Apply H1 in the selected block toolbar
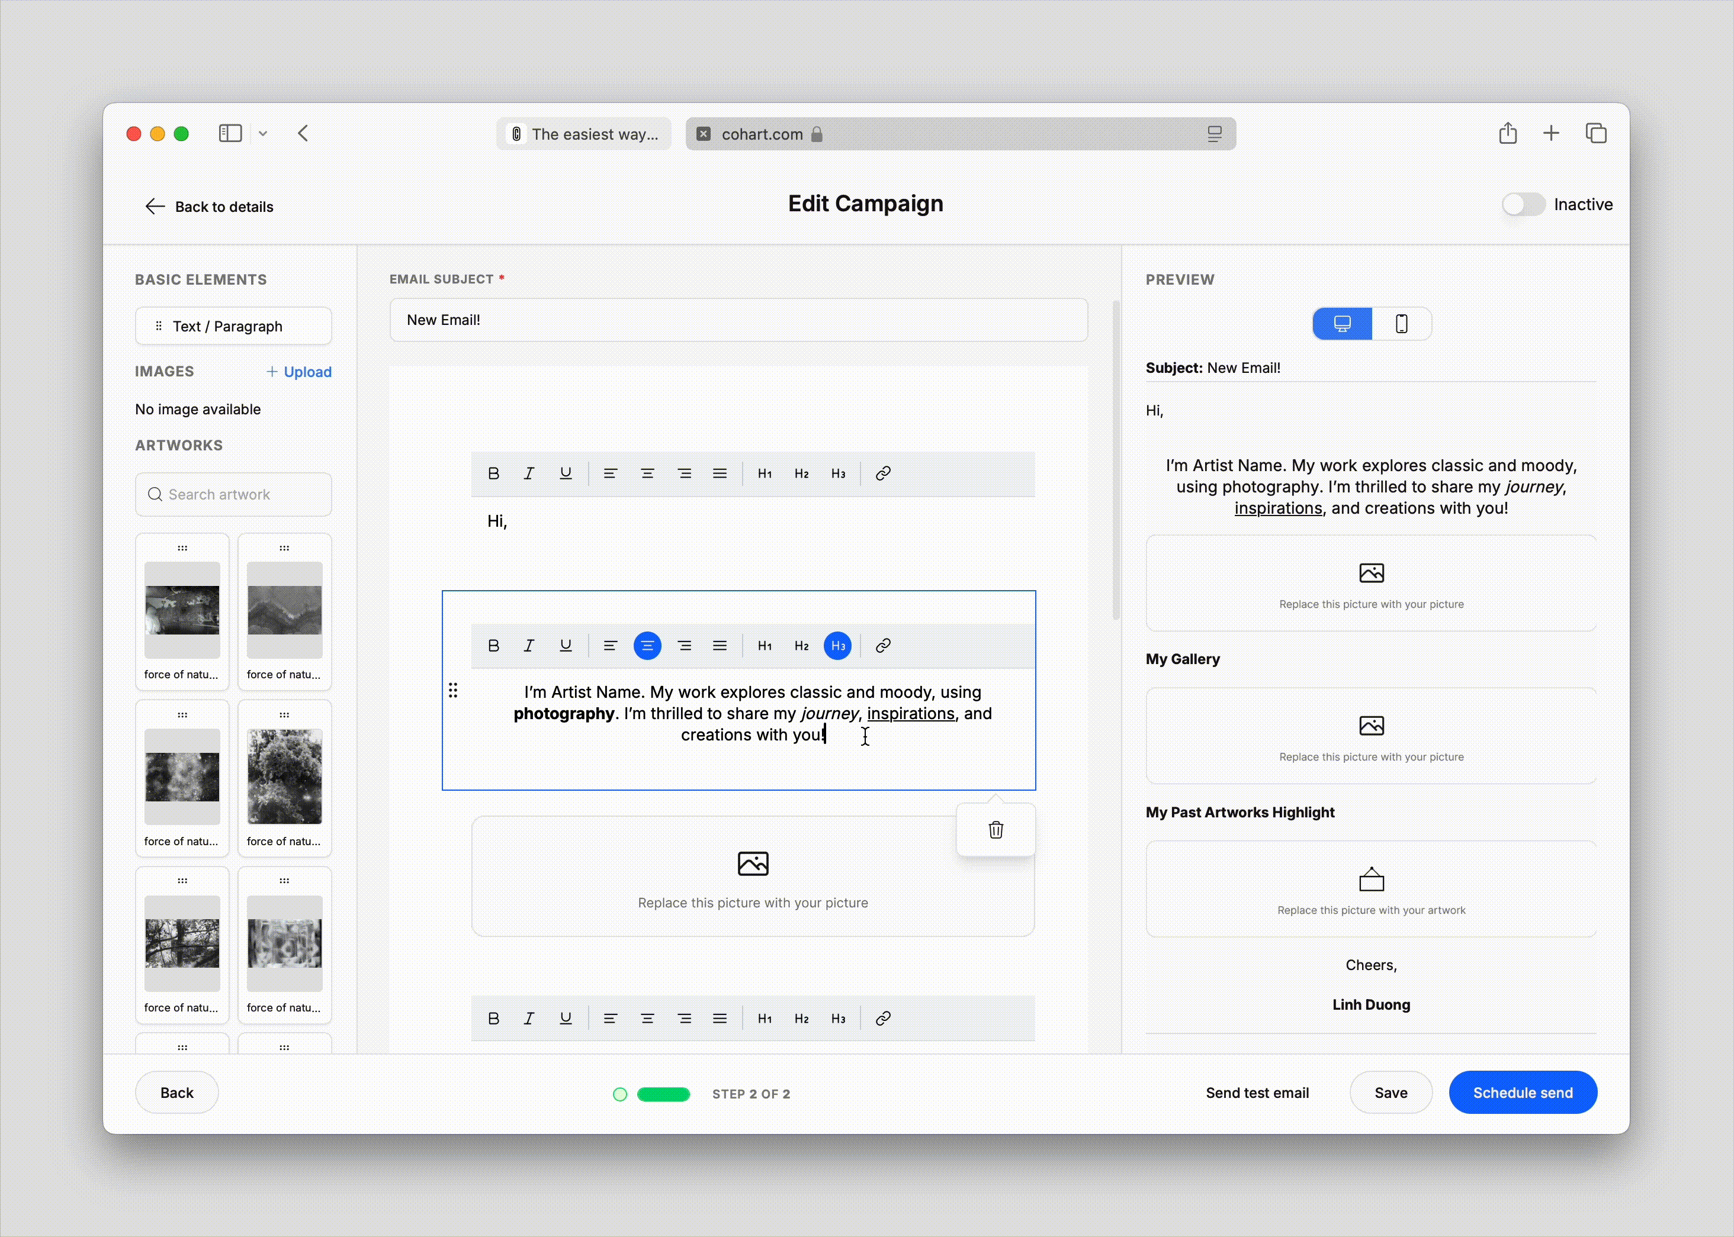Viewport: 1734px width, 1237px height. coord(765,645)
